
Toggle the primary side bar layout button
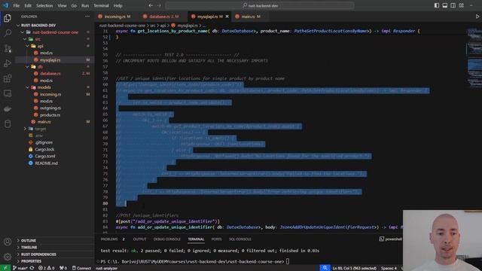[437, 5]
